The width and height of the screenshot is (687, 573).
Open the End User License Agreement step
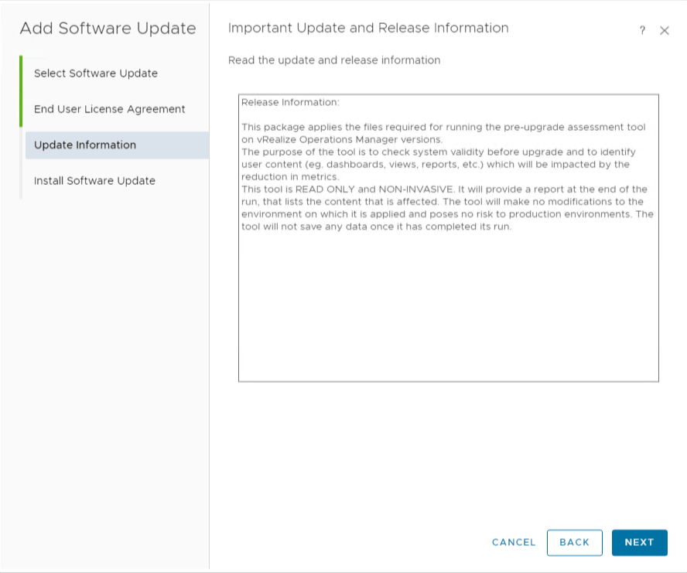[x=110, y=109]
